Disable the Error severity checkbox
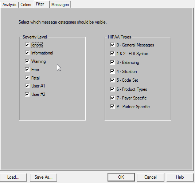 coord(27,70)
